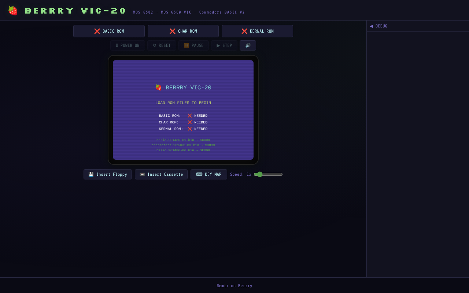Click the Insert Cassette tape icon
Image resolution: width=469 pixels, height=293 pixels.
[141, 174]
